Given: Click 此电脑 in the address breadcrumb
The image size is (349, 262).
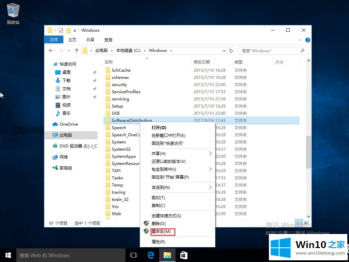Looking at the screenshot, I should tap(102, 51).
